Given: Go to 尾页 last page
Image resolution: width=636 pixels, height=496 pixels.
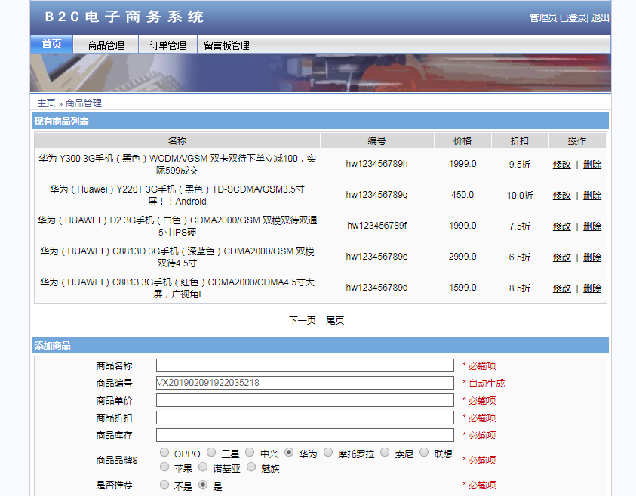Looking at the screenshot, I should coord(335,321).
